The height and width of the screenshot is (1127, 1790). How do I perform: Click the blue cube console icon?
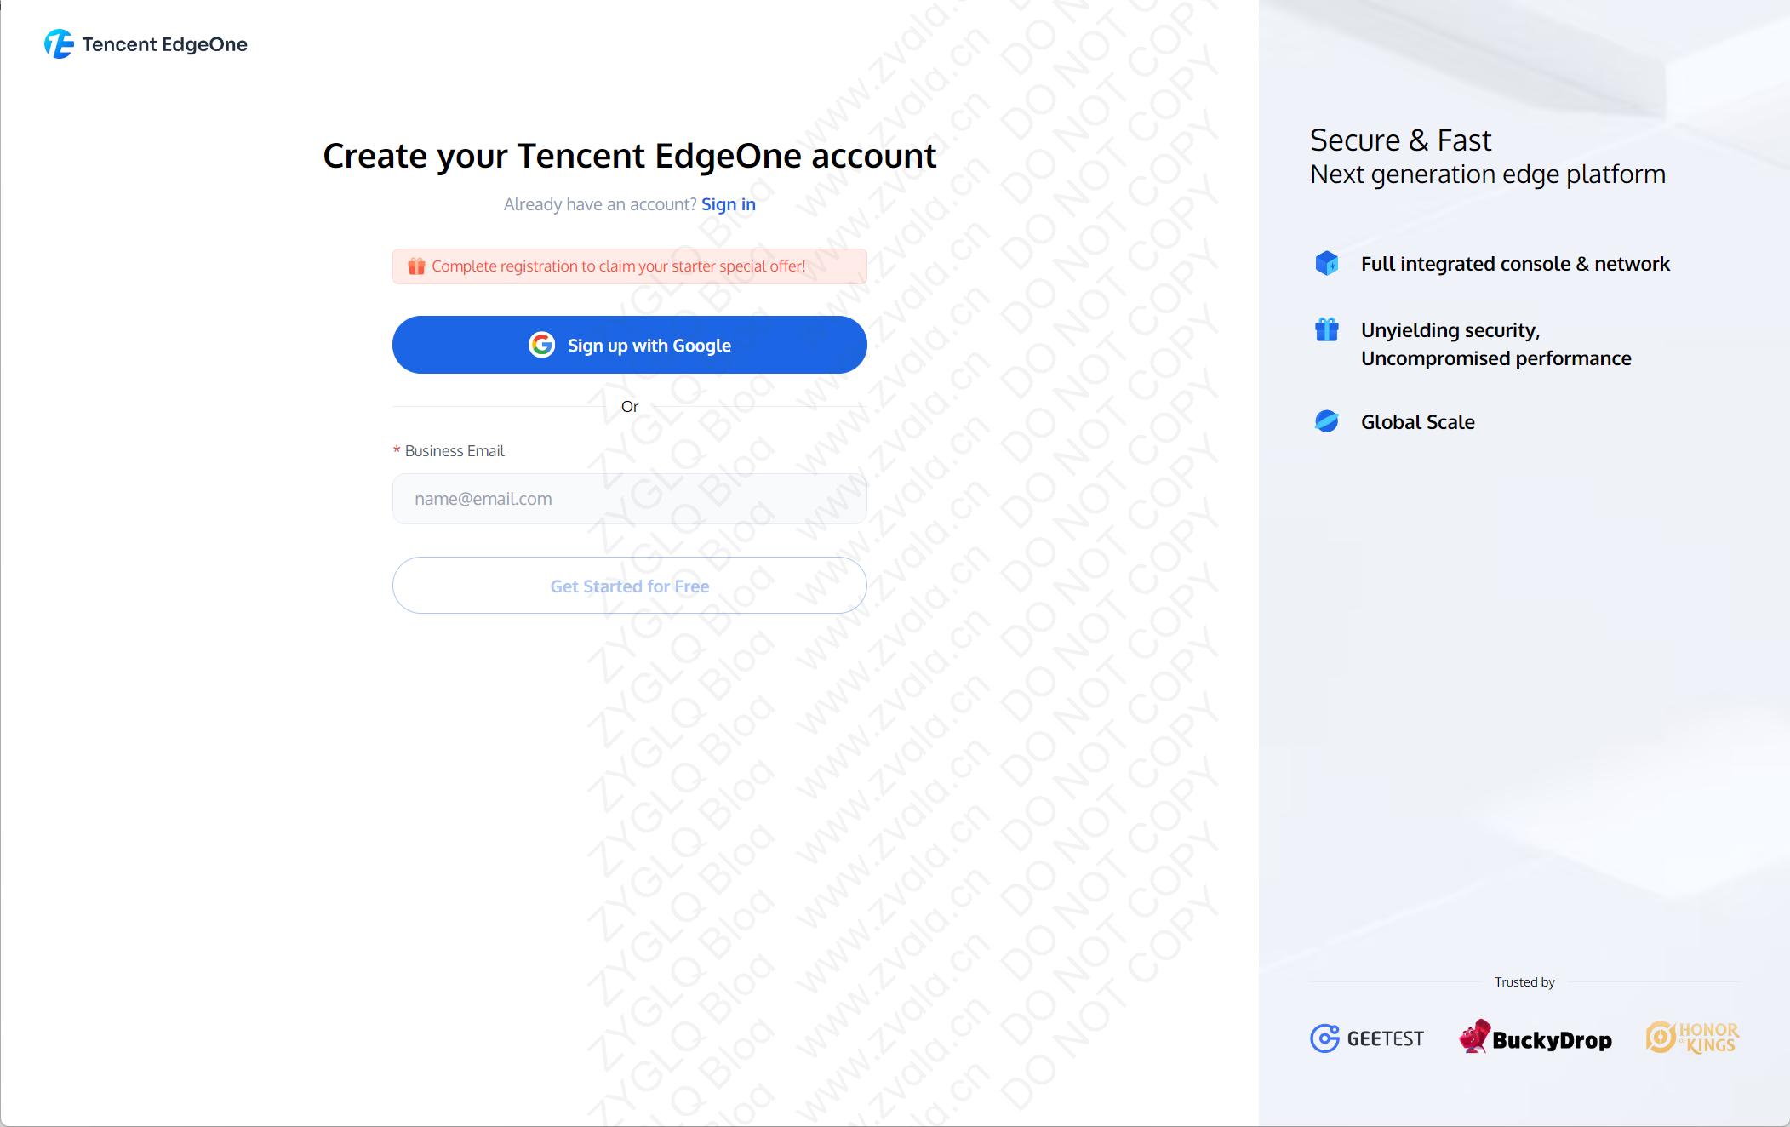[1326, 263]
